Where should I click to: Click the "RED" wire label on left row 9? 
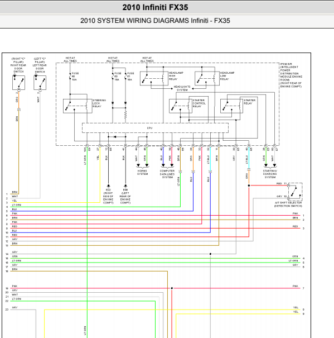[14, 226]
